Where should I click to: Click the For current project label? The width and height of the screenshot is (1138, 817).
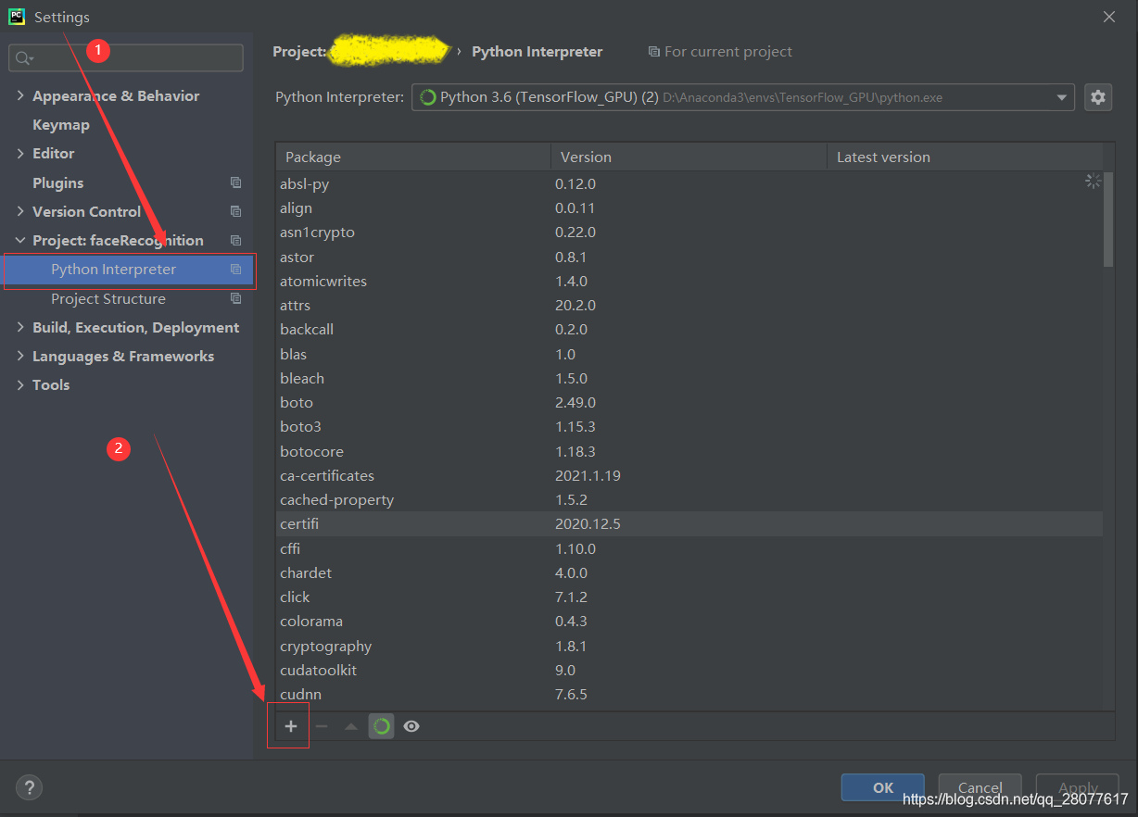721,52
